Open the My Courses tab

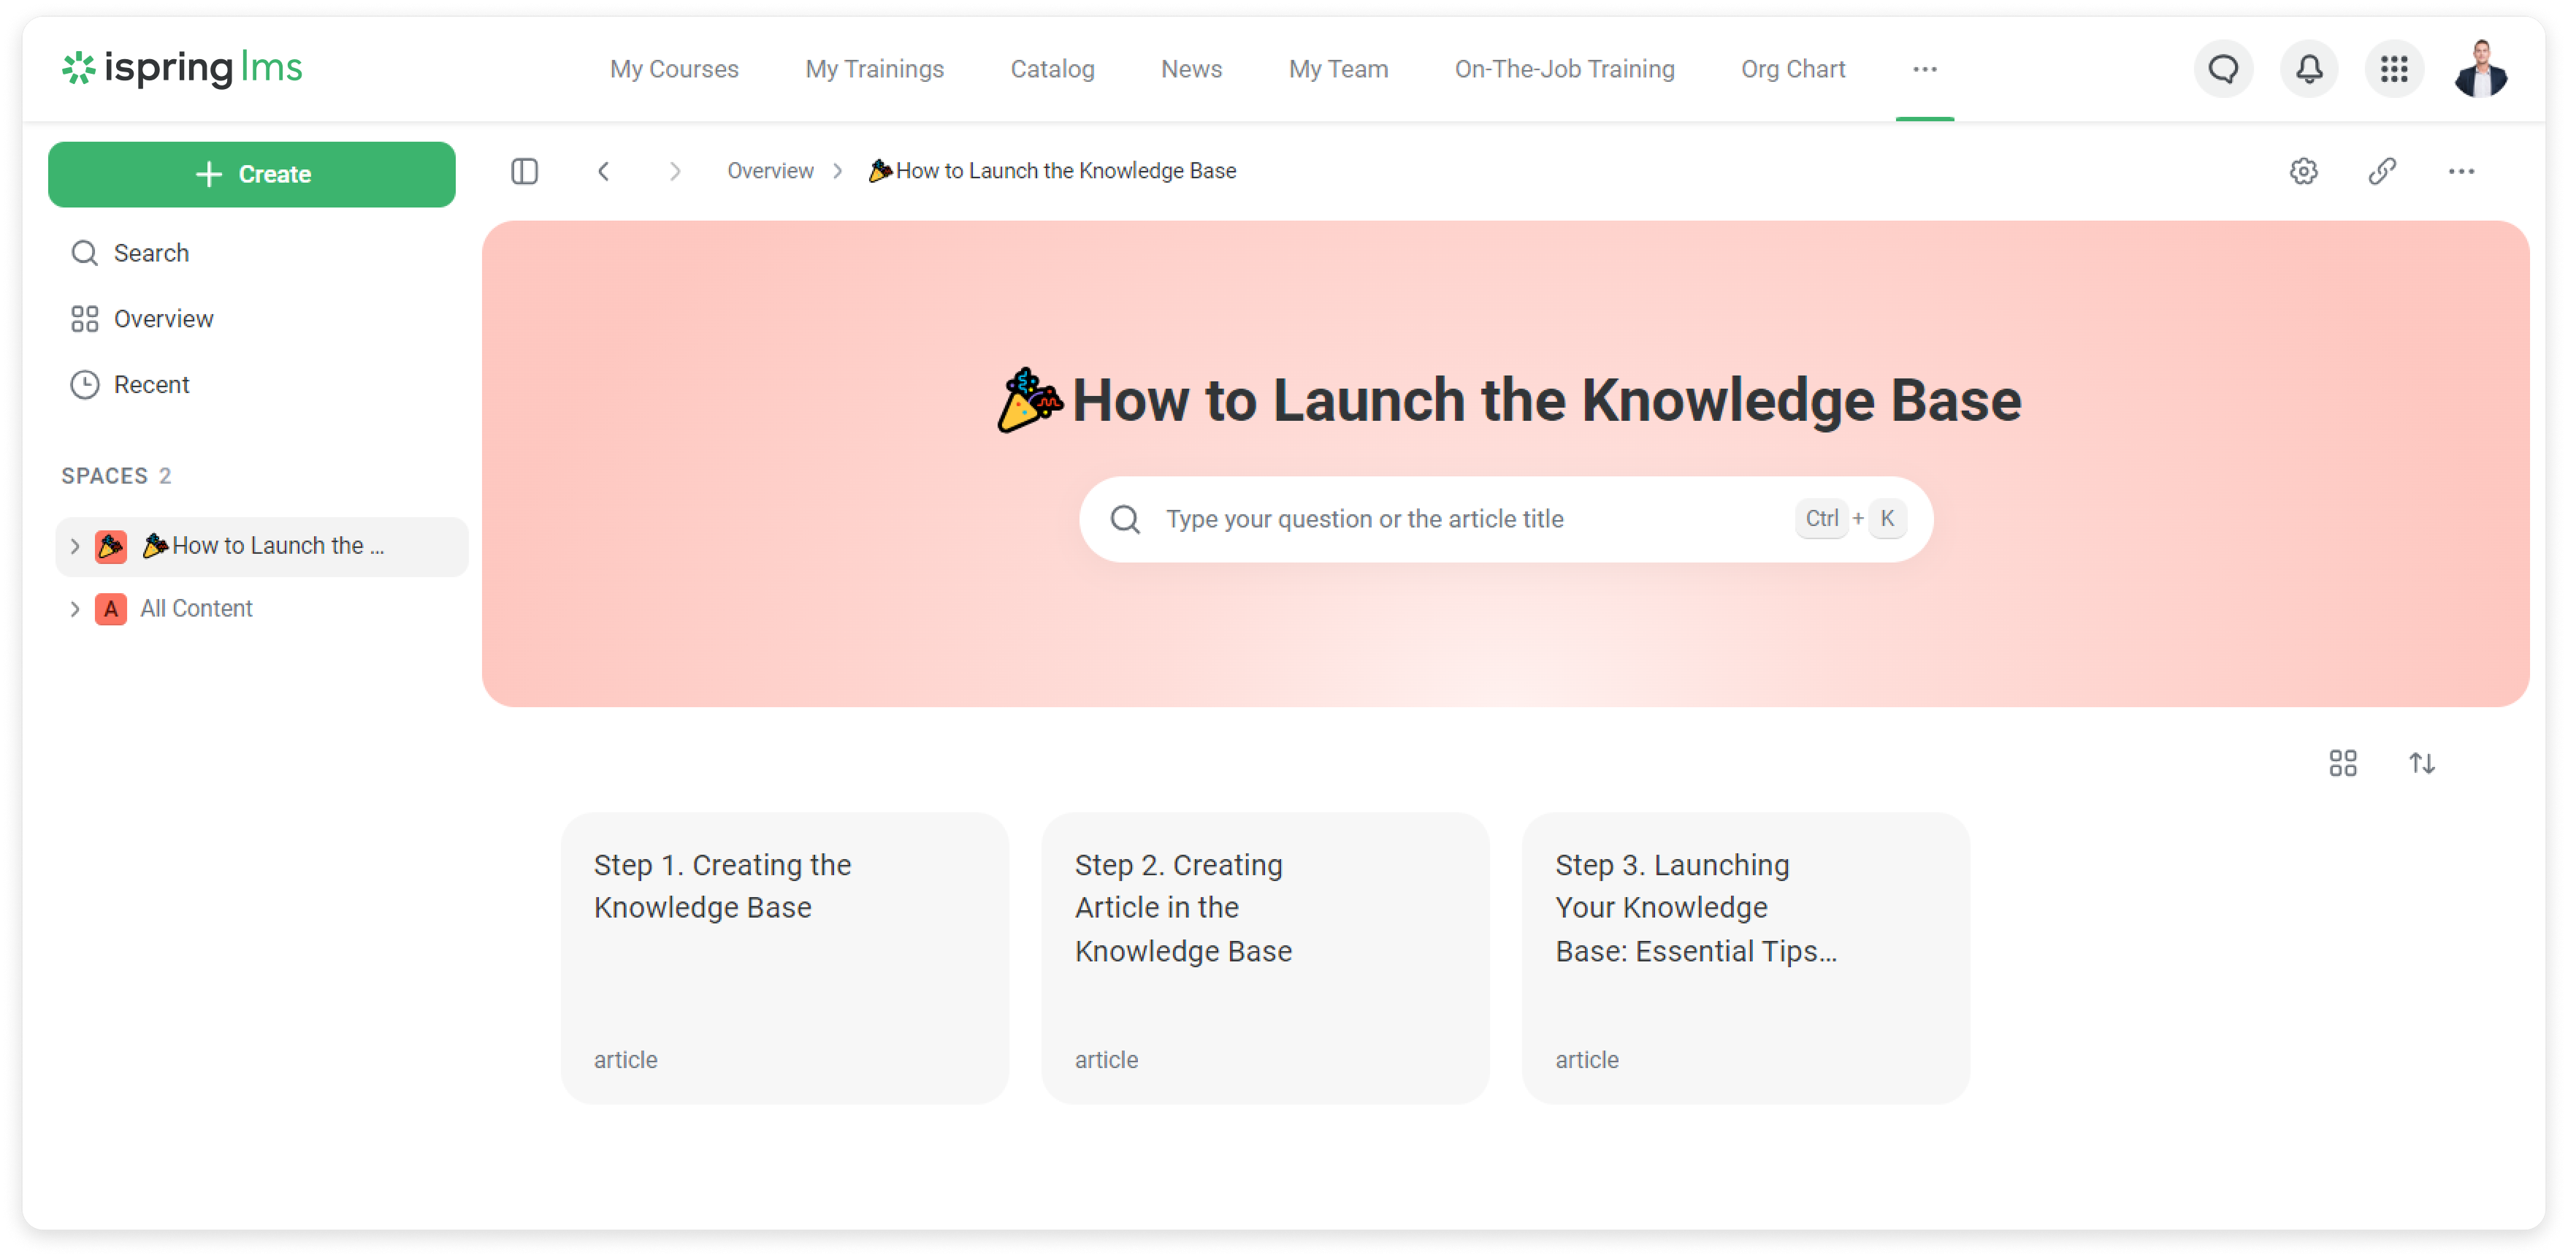674,69
